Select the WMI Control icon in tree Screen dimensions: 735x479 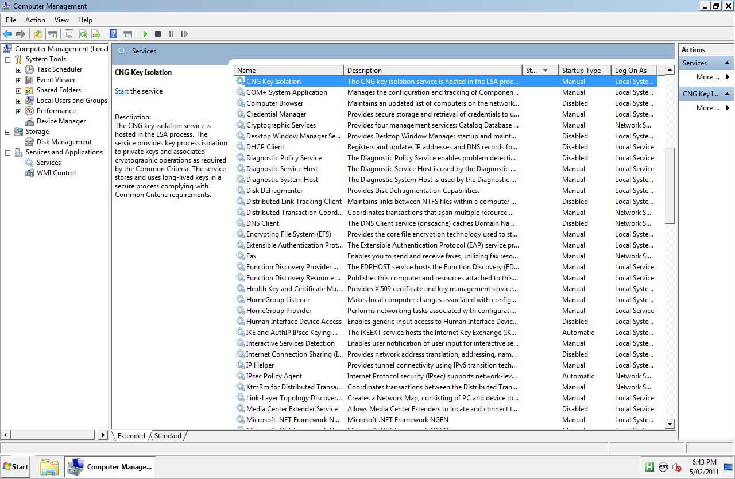coord(29,173)
